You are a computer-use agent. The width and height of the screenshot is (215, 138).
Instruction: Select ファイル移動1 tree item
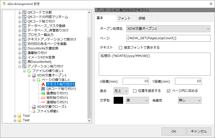click(x=48, y=111)
